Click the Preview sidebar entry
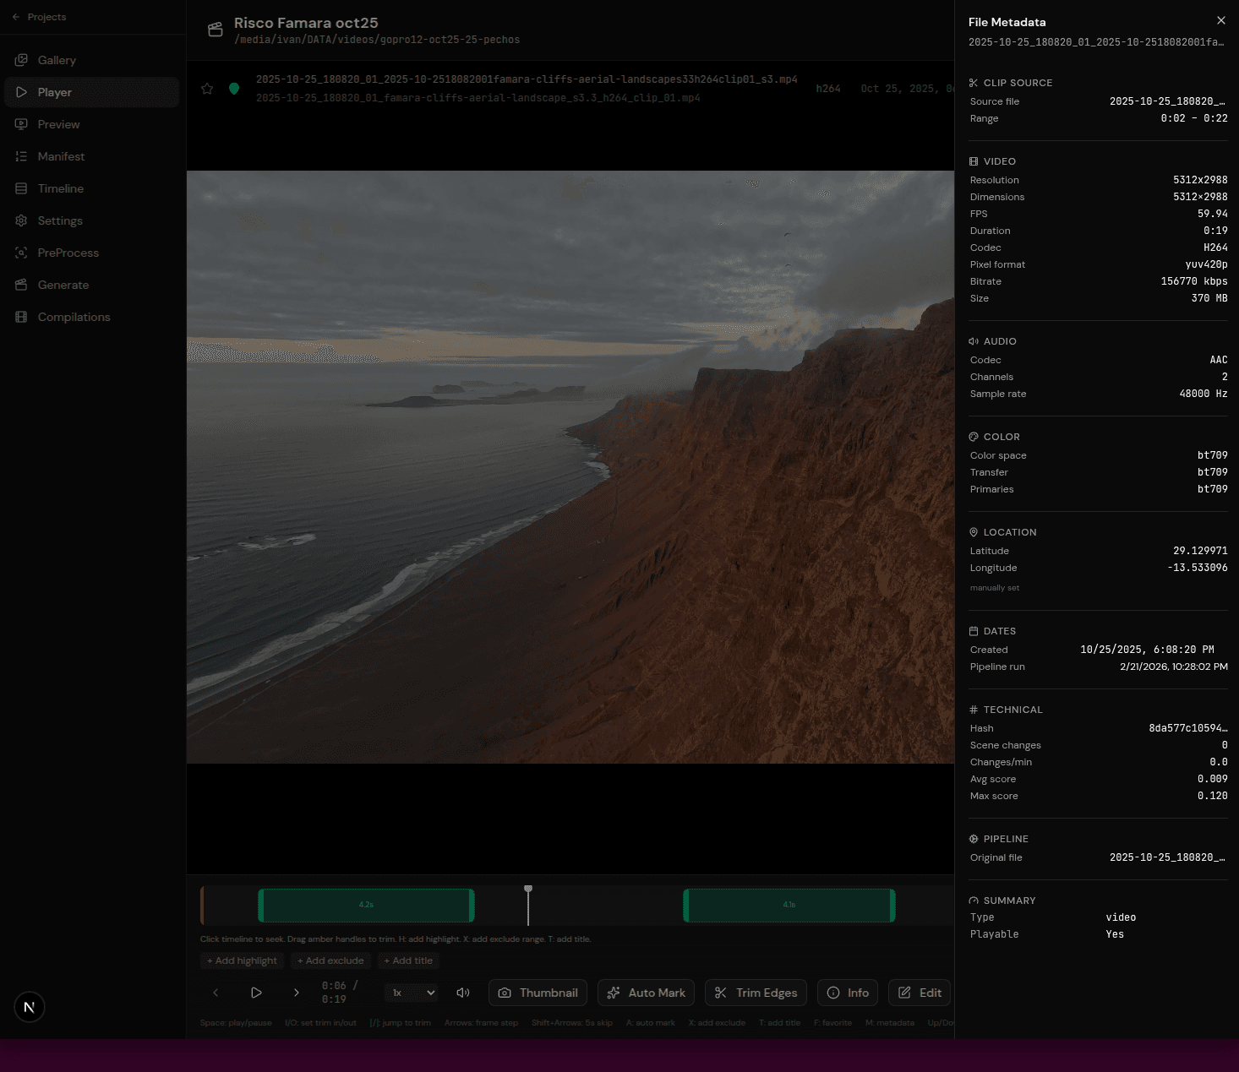 (x=58, y=124)
